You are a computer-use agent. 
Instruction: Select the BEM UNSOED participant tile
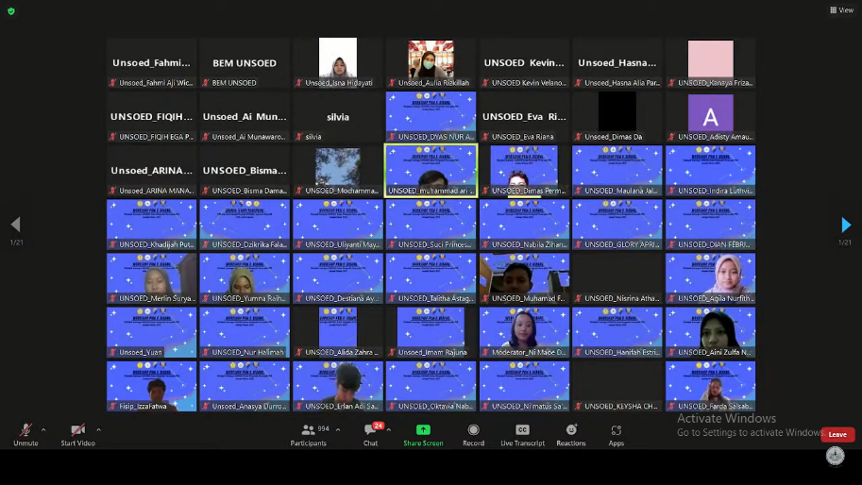coord(245,63)
